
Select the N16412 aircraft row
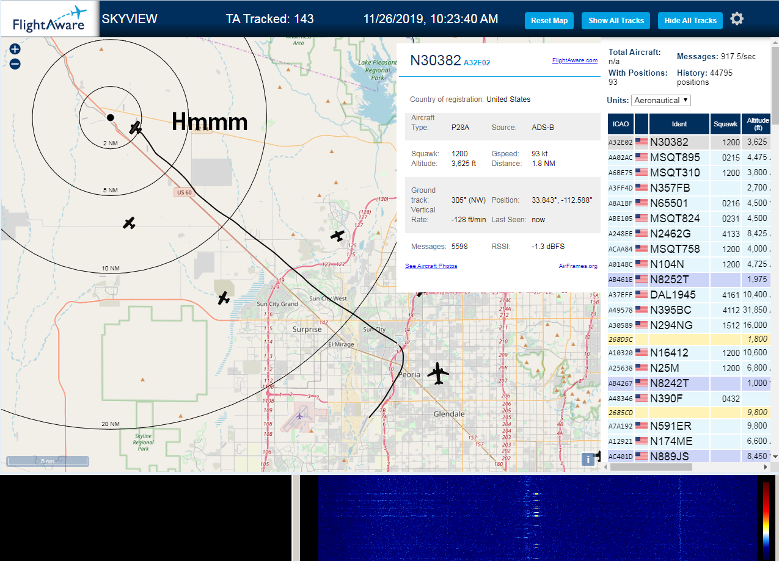pos(689,353)
